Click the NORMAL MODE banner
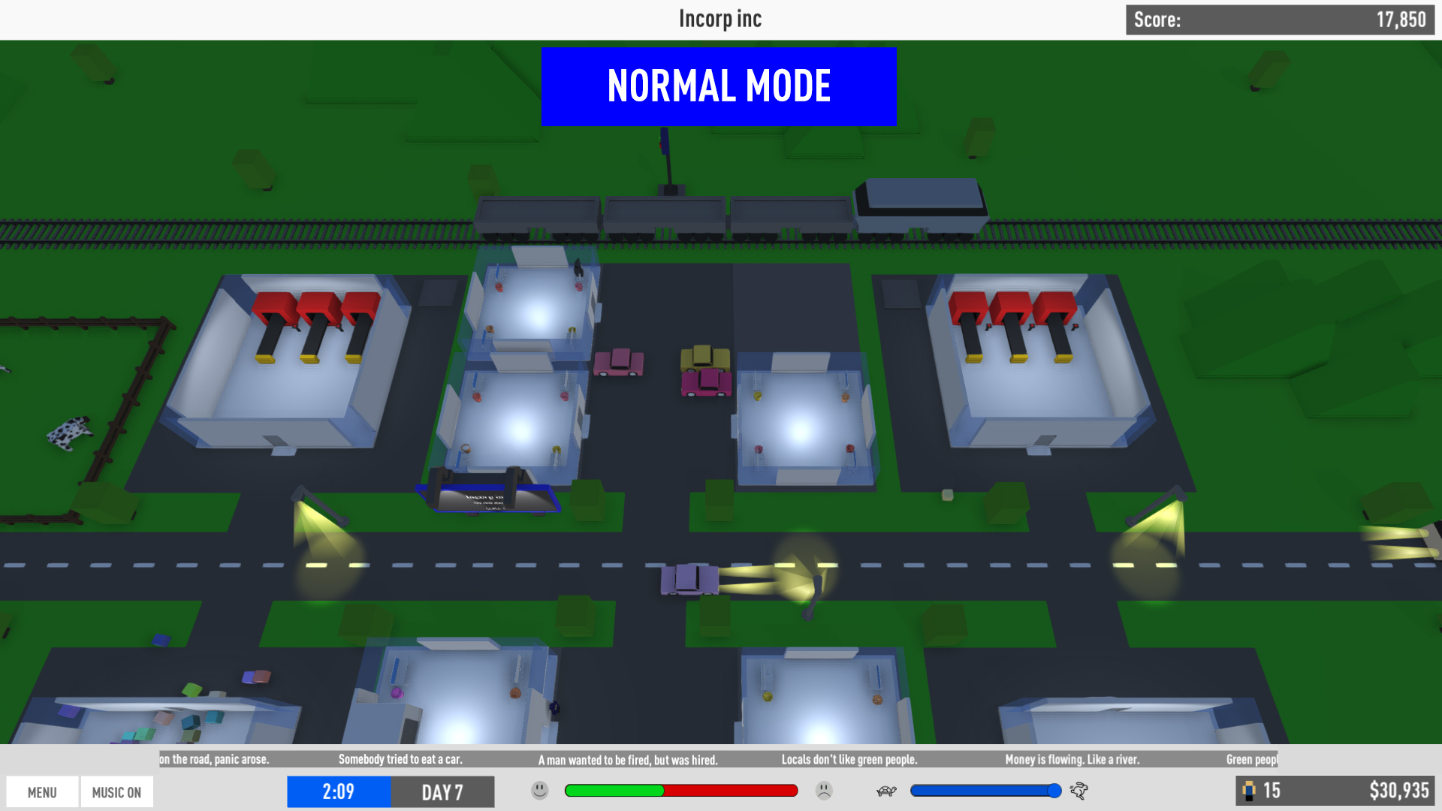Screen dimensions: 1442x811 719,86
